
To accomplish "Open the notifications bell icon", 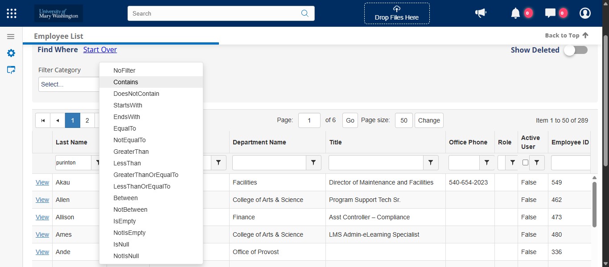I will pyautogui.click(x=515, y=13).
